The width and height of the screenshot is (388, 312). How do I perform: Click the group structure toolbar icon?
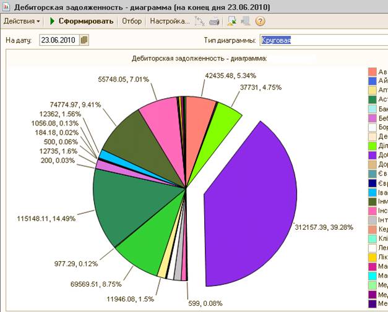click(199, 21)
